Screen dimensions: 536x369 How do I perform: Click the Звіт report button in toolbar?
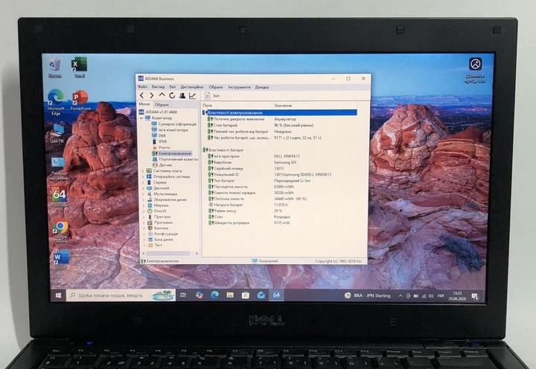pos(212,96)
